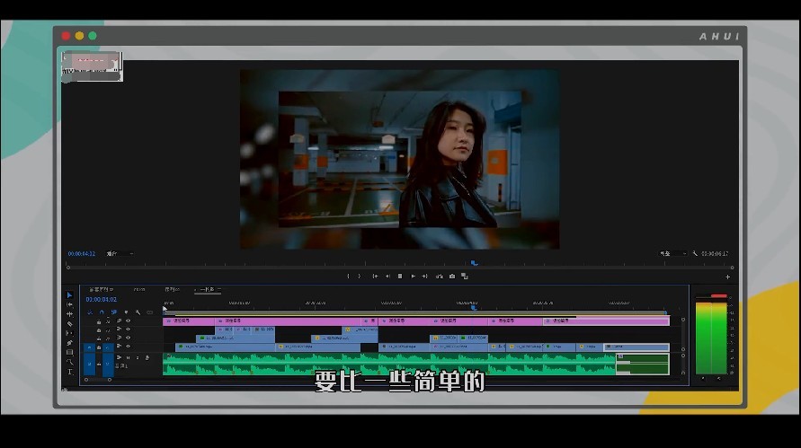Step back one frame in program monitor

pos(387,276)
